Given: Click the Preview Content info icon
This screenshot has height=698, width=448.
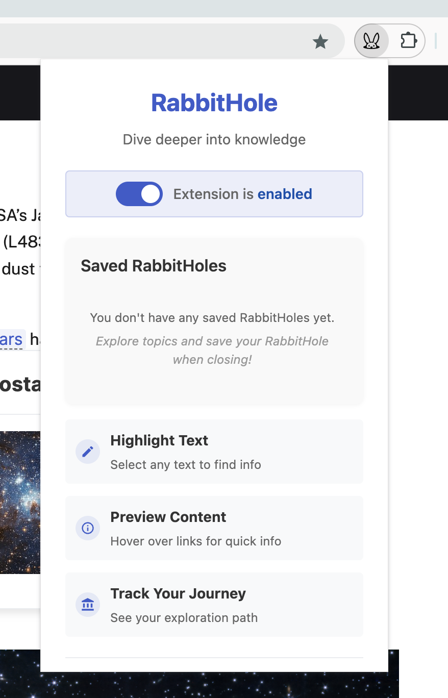Looking at the screenshot, I should click(x=87, y=528).
